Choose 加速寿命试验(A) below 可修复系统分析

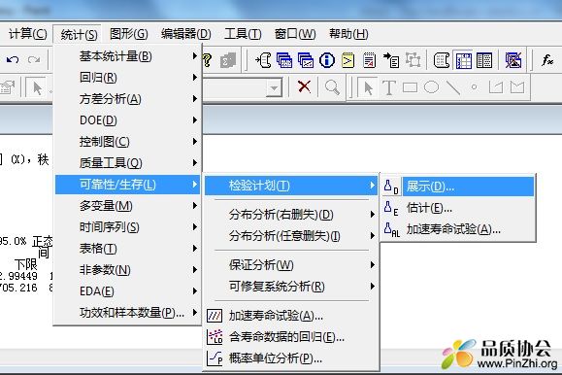[291, 316]
